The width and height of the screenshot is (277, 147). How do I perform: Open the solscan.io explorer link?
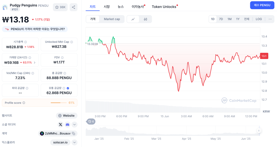[x=60, y=142]
